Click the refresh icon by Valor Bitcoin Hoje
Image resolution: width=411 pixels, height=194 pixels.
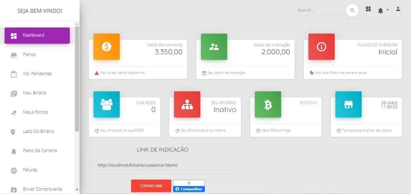(258, 130)
